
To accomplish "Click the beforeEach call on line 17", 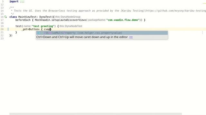I will pos(23,20).
